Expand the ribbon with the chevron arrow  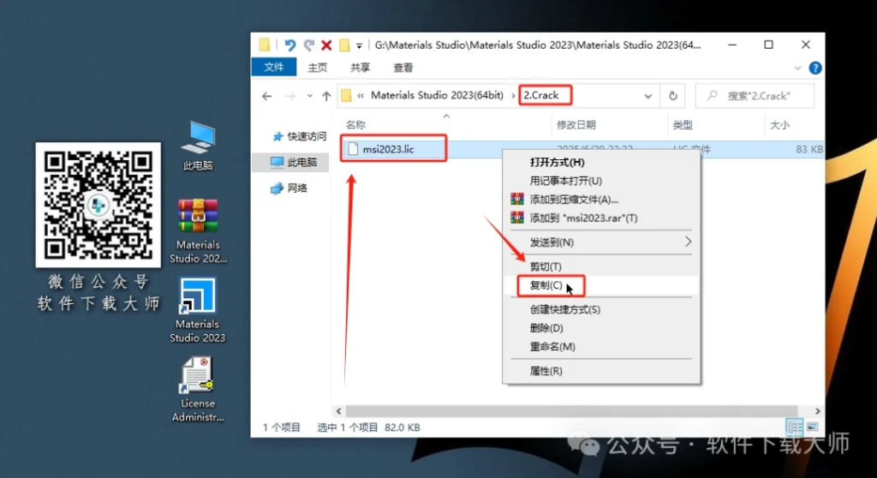[x=797, y=68]
